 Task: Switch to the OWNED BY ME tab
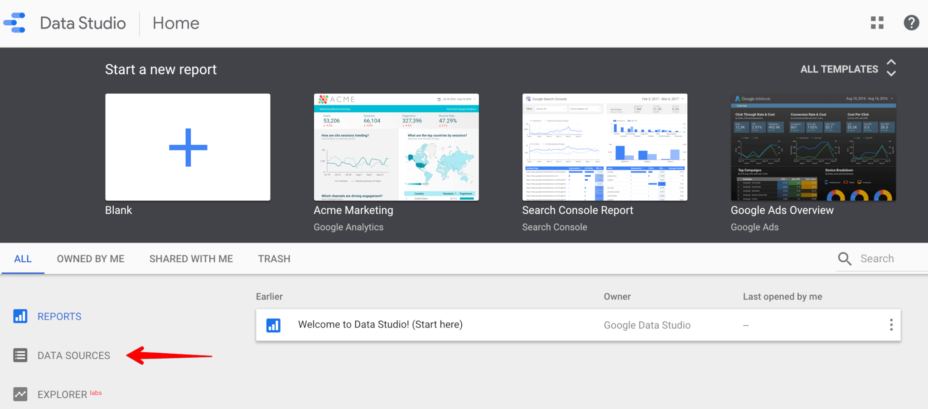[x=91, y=259]
